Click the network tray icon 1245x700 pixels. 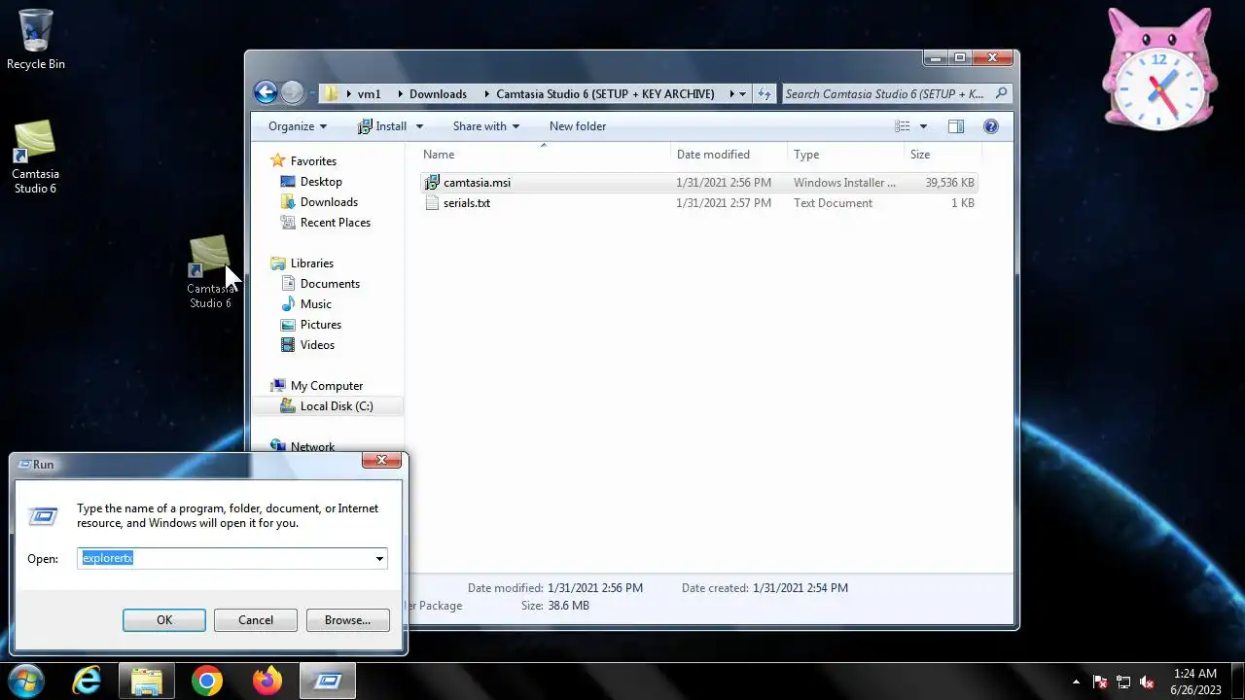pos(1123,682)
